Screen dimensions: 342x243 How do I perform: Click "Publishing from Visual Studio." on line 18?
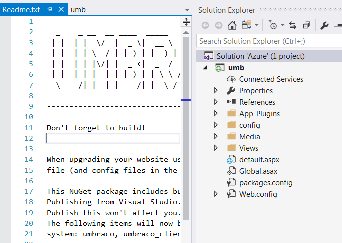click(x=114, y=202)
